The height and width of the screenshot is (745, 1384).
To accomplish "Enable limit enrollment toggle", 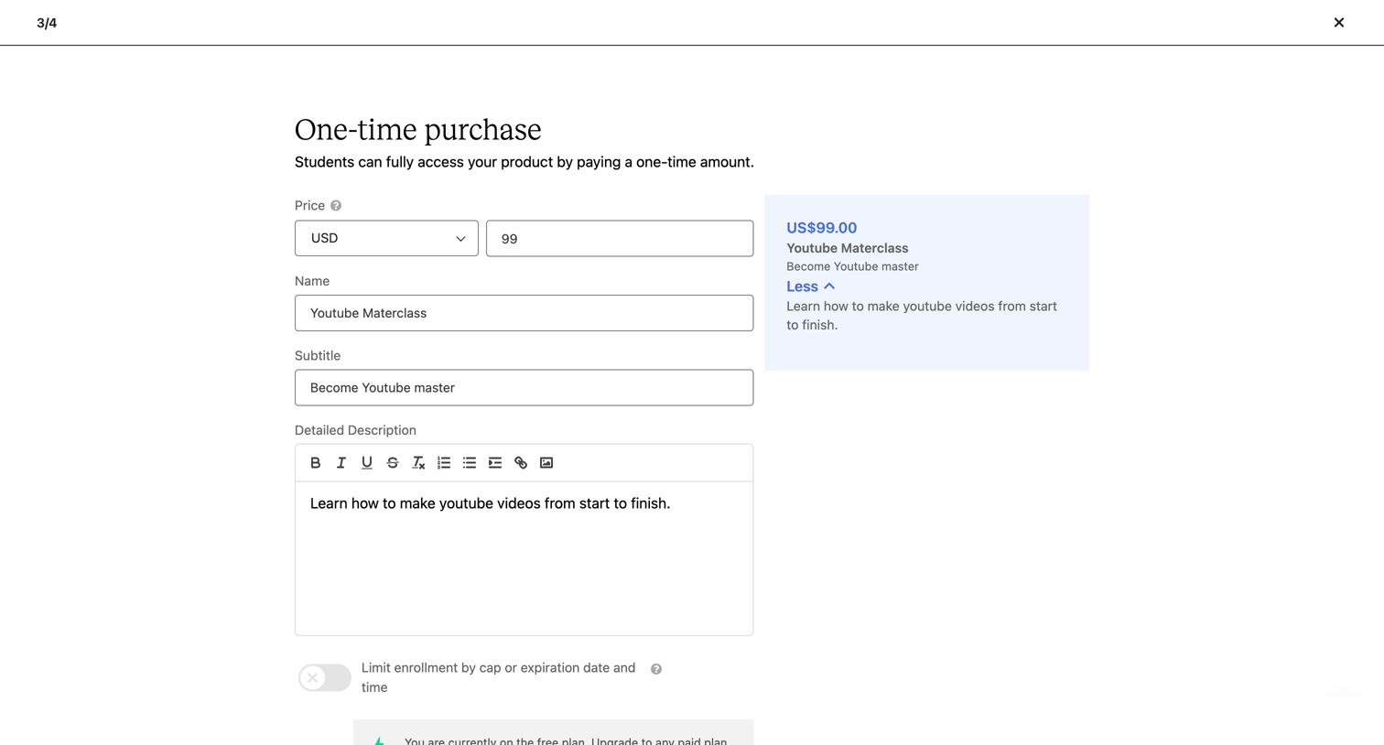I will pyautogui.click(x=324, y=677).
